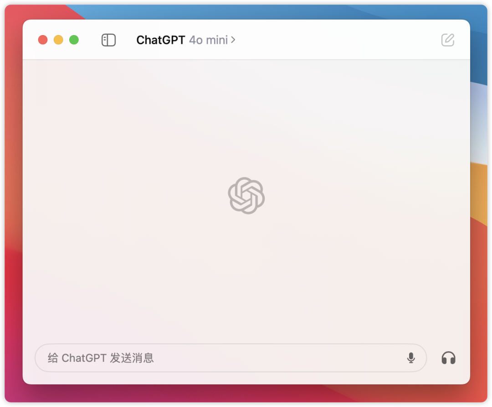Click the placeholder text 给 ChatGPT 发送消息
The image size is (492, 407).
click(x=101, y=358)
